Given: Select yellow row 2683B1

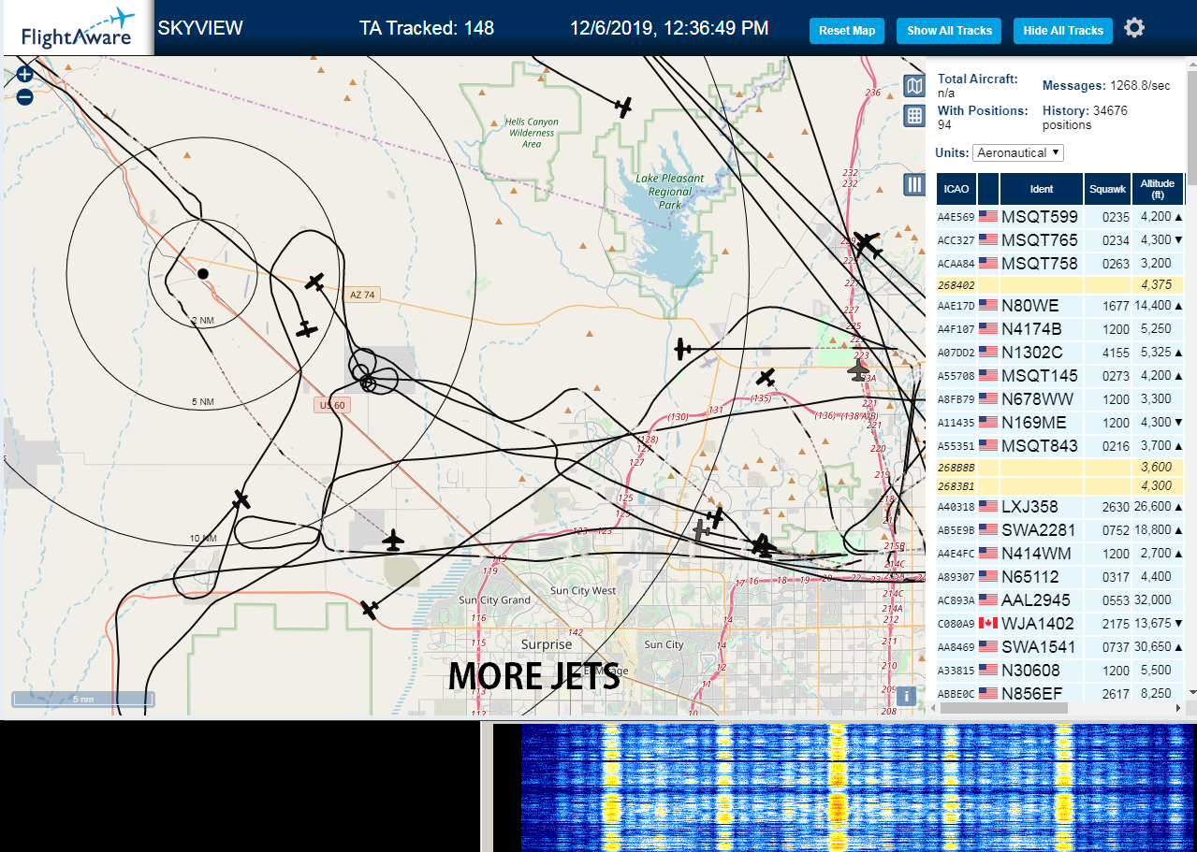Looking at the screenshot, I should 1061,486.
